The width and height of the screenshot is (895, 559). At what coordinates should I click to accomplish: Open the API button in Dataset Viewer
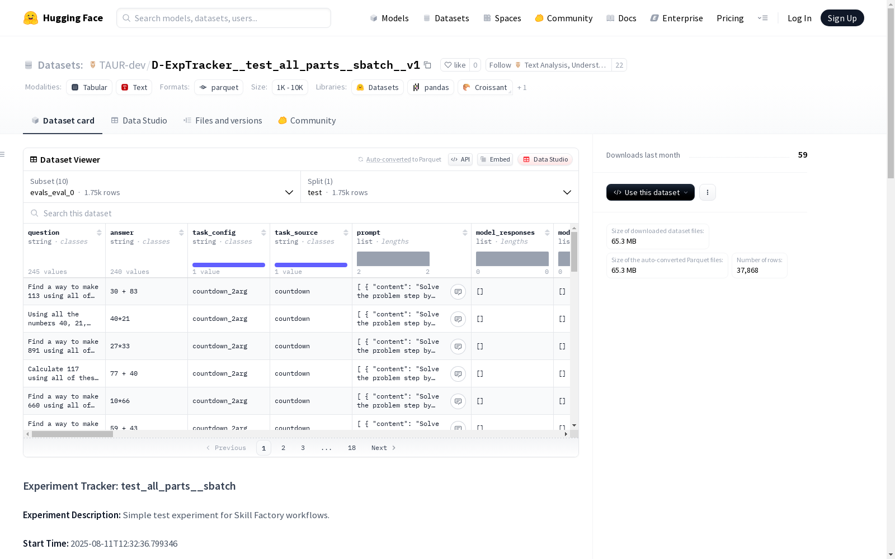coord(460,159)
